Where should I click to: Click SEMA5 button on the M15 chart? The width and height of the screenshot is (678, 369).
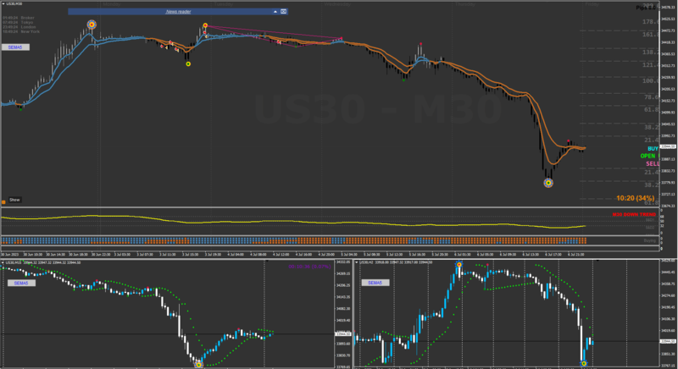(21, 284)
